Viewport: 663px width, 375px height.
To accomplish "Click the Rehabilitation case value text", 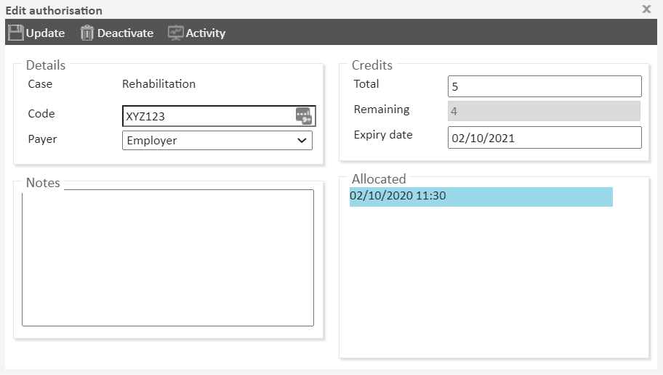I will [x=158, y=83].
